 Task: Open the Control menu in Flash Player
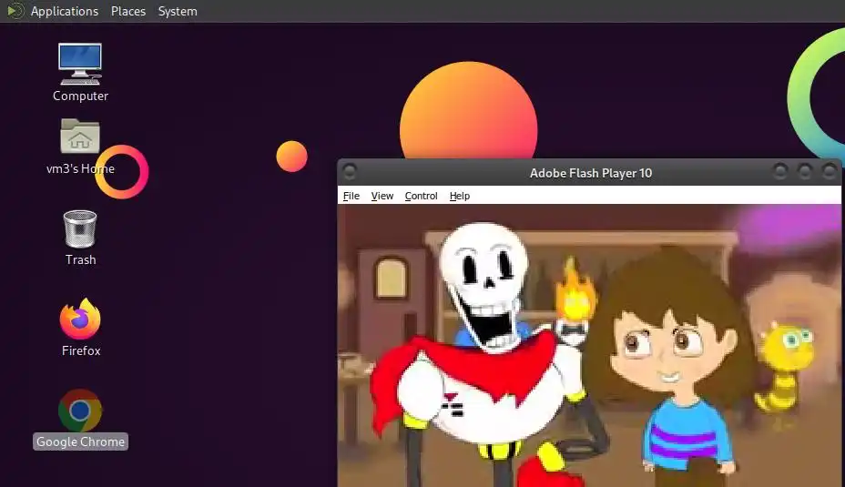[421, 196]
